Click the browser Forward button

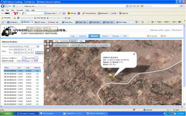7,6
